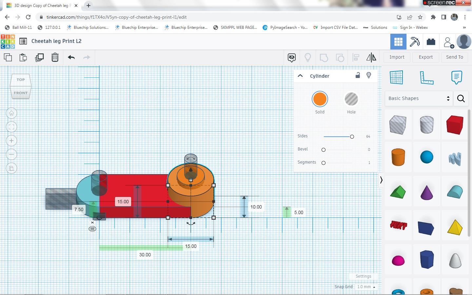Hide the selected cylinder with lightbulb
This screenshot has height=295, width=472.
[x=369, y=75]
